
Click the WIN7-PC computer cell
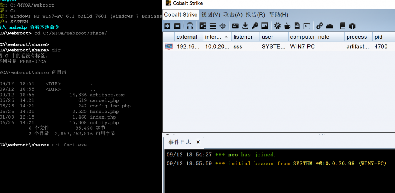(x=302, y=46)
